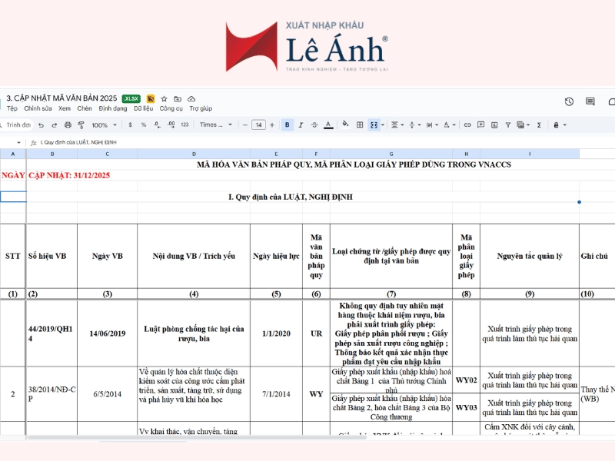Format selected cell as percent

click(145, 123)
